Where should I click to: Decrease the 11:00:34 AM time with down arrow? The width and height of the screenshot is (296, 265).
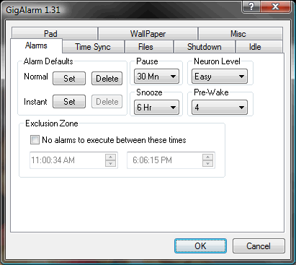click(110, 164)
